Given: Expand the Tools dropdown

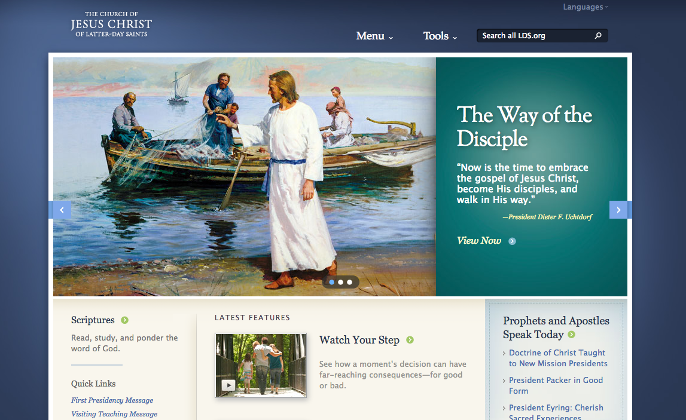Looking at the screenshot, I should click(x=440, y=36).
